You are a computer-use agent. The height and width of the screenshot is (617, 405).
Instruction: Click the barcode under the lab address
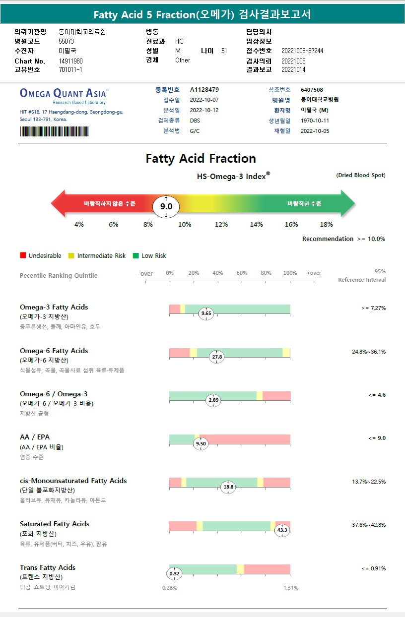(x=54, y=131)
